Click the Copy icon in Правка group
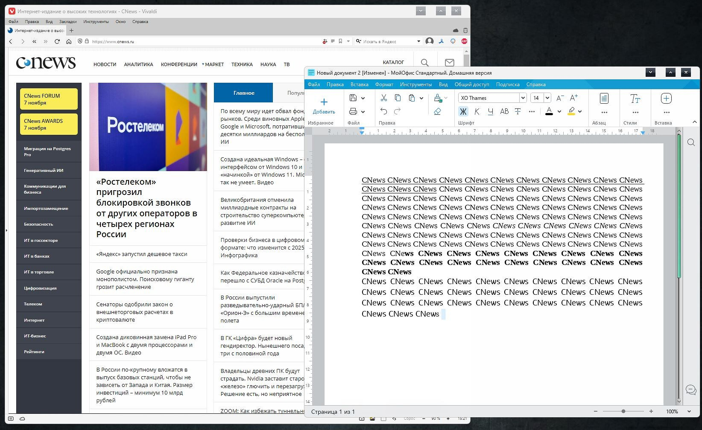 coord(398,98)
